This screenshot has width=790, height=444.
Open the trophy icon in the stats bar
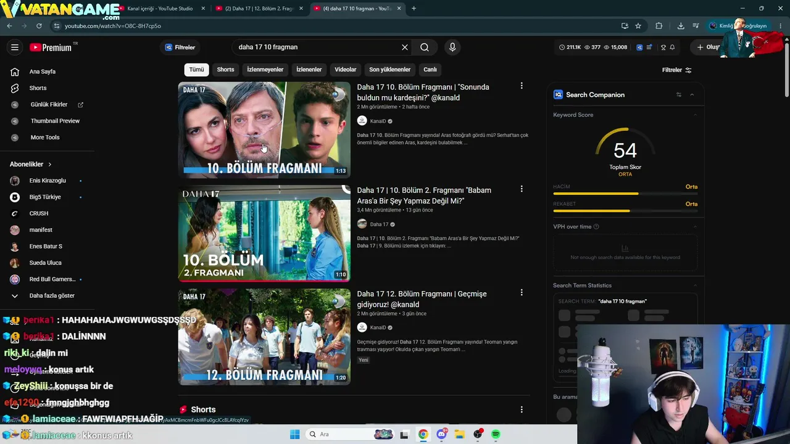(x=663, y=47)
